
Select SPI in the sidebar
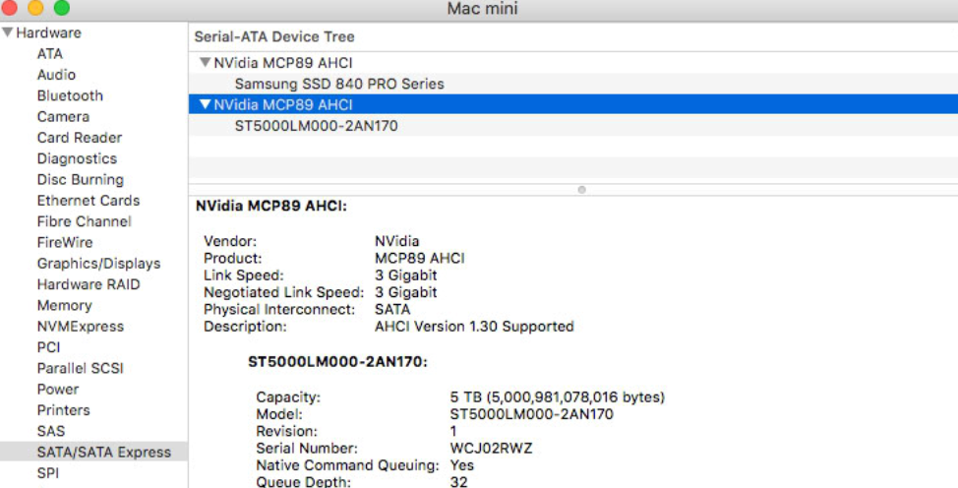point(47,472)
